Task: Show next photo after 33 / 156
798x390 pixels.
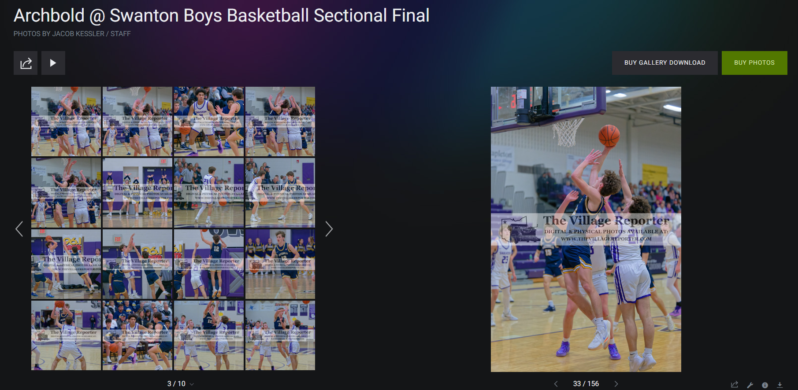Action: pyautogui.click(x=616, y=384)
